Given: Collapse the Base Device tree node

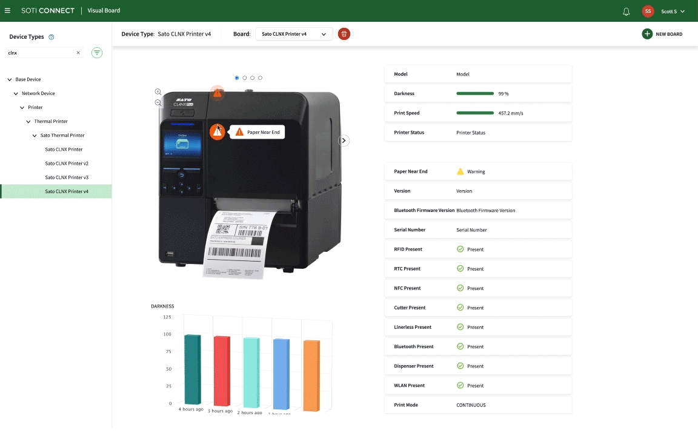Looking at the screenshot, I should click(x=8, y=79).
